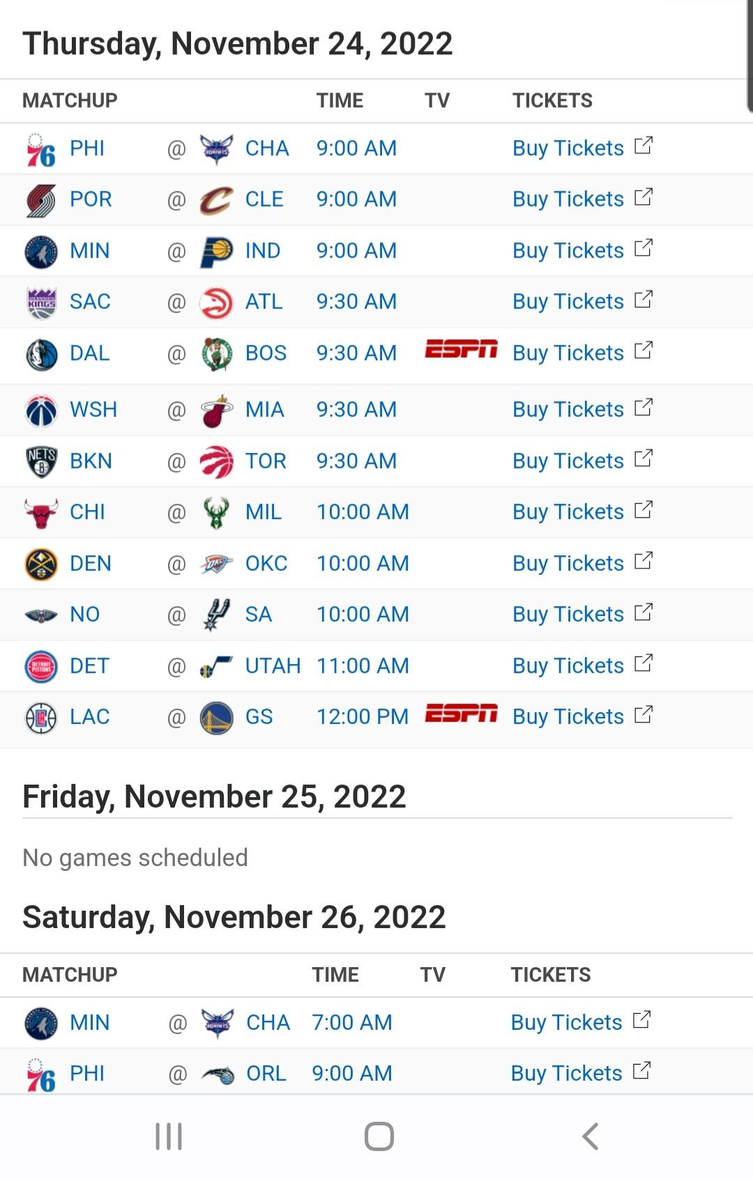Tap the Cleveland Cavaliers logo
The image size is (753, 1181).
(216, 200)
